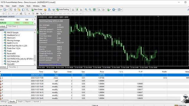Select the crosshair tool
Viewport: 189px width, 106px height.
coord(4,14)
